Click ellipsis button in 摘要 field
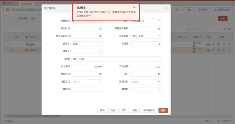 coord(159,59)
